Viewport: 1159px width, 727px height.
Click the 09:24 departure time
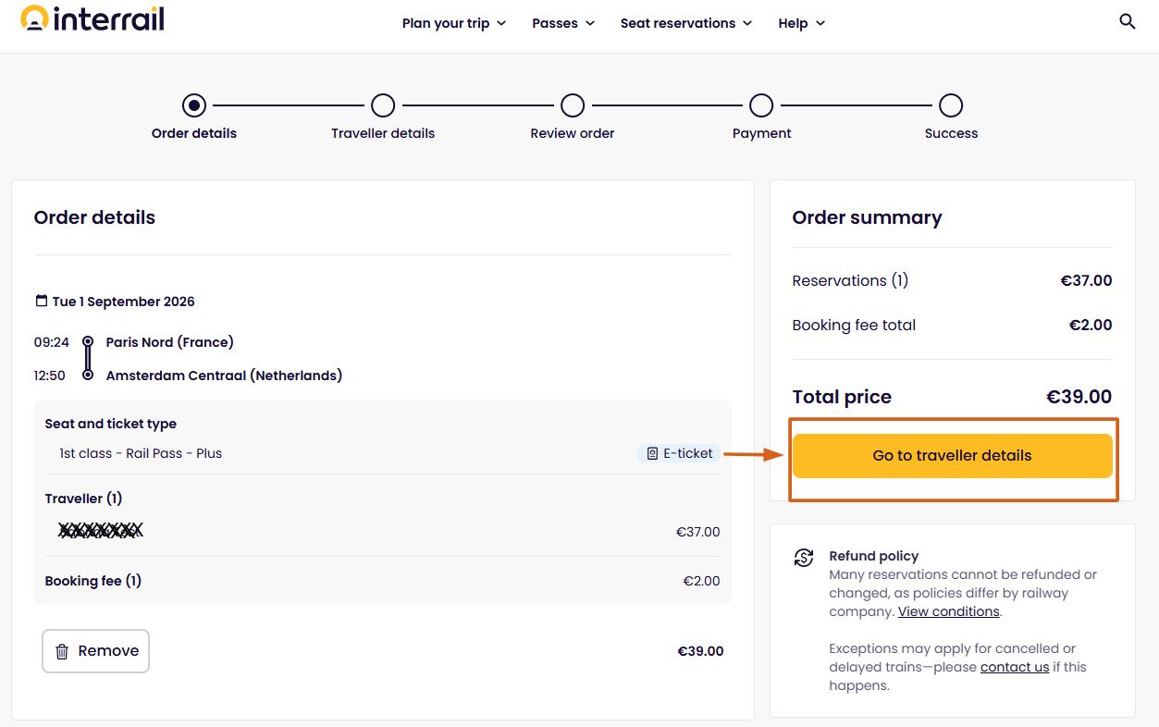coord(52,342)
